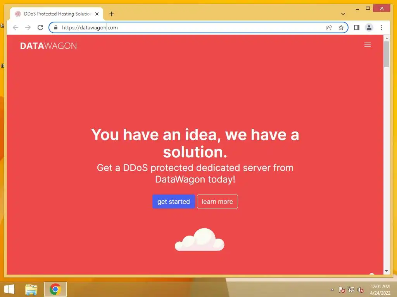
Task: Go back to the previous page
Action: [16, 27]
